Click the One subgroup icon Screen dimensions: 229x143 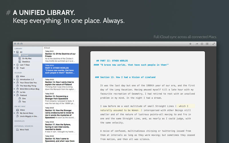(20, 98)
